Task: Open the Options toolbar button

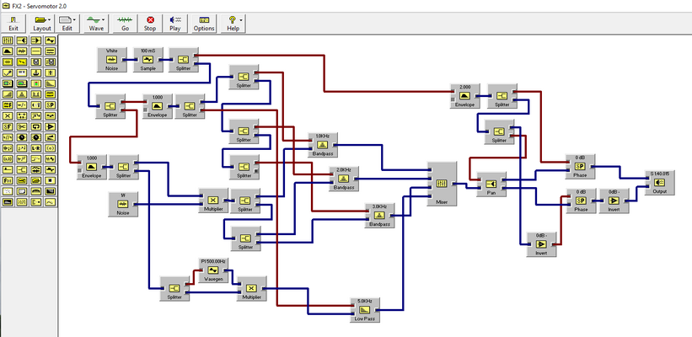Action: click(x=204, y=24)
